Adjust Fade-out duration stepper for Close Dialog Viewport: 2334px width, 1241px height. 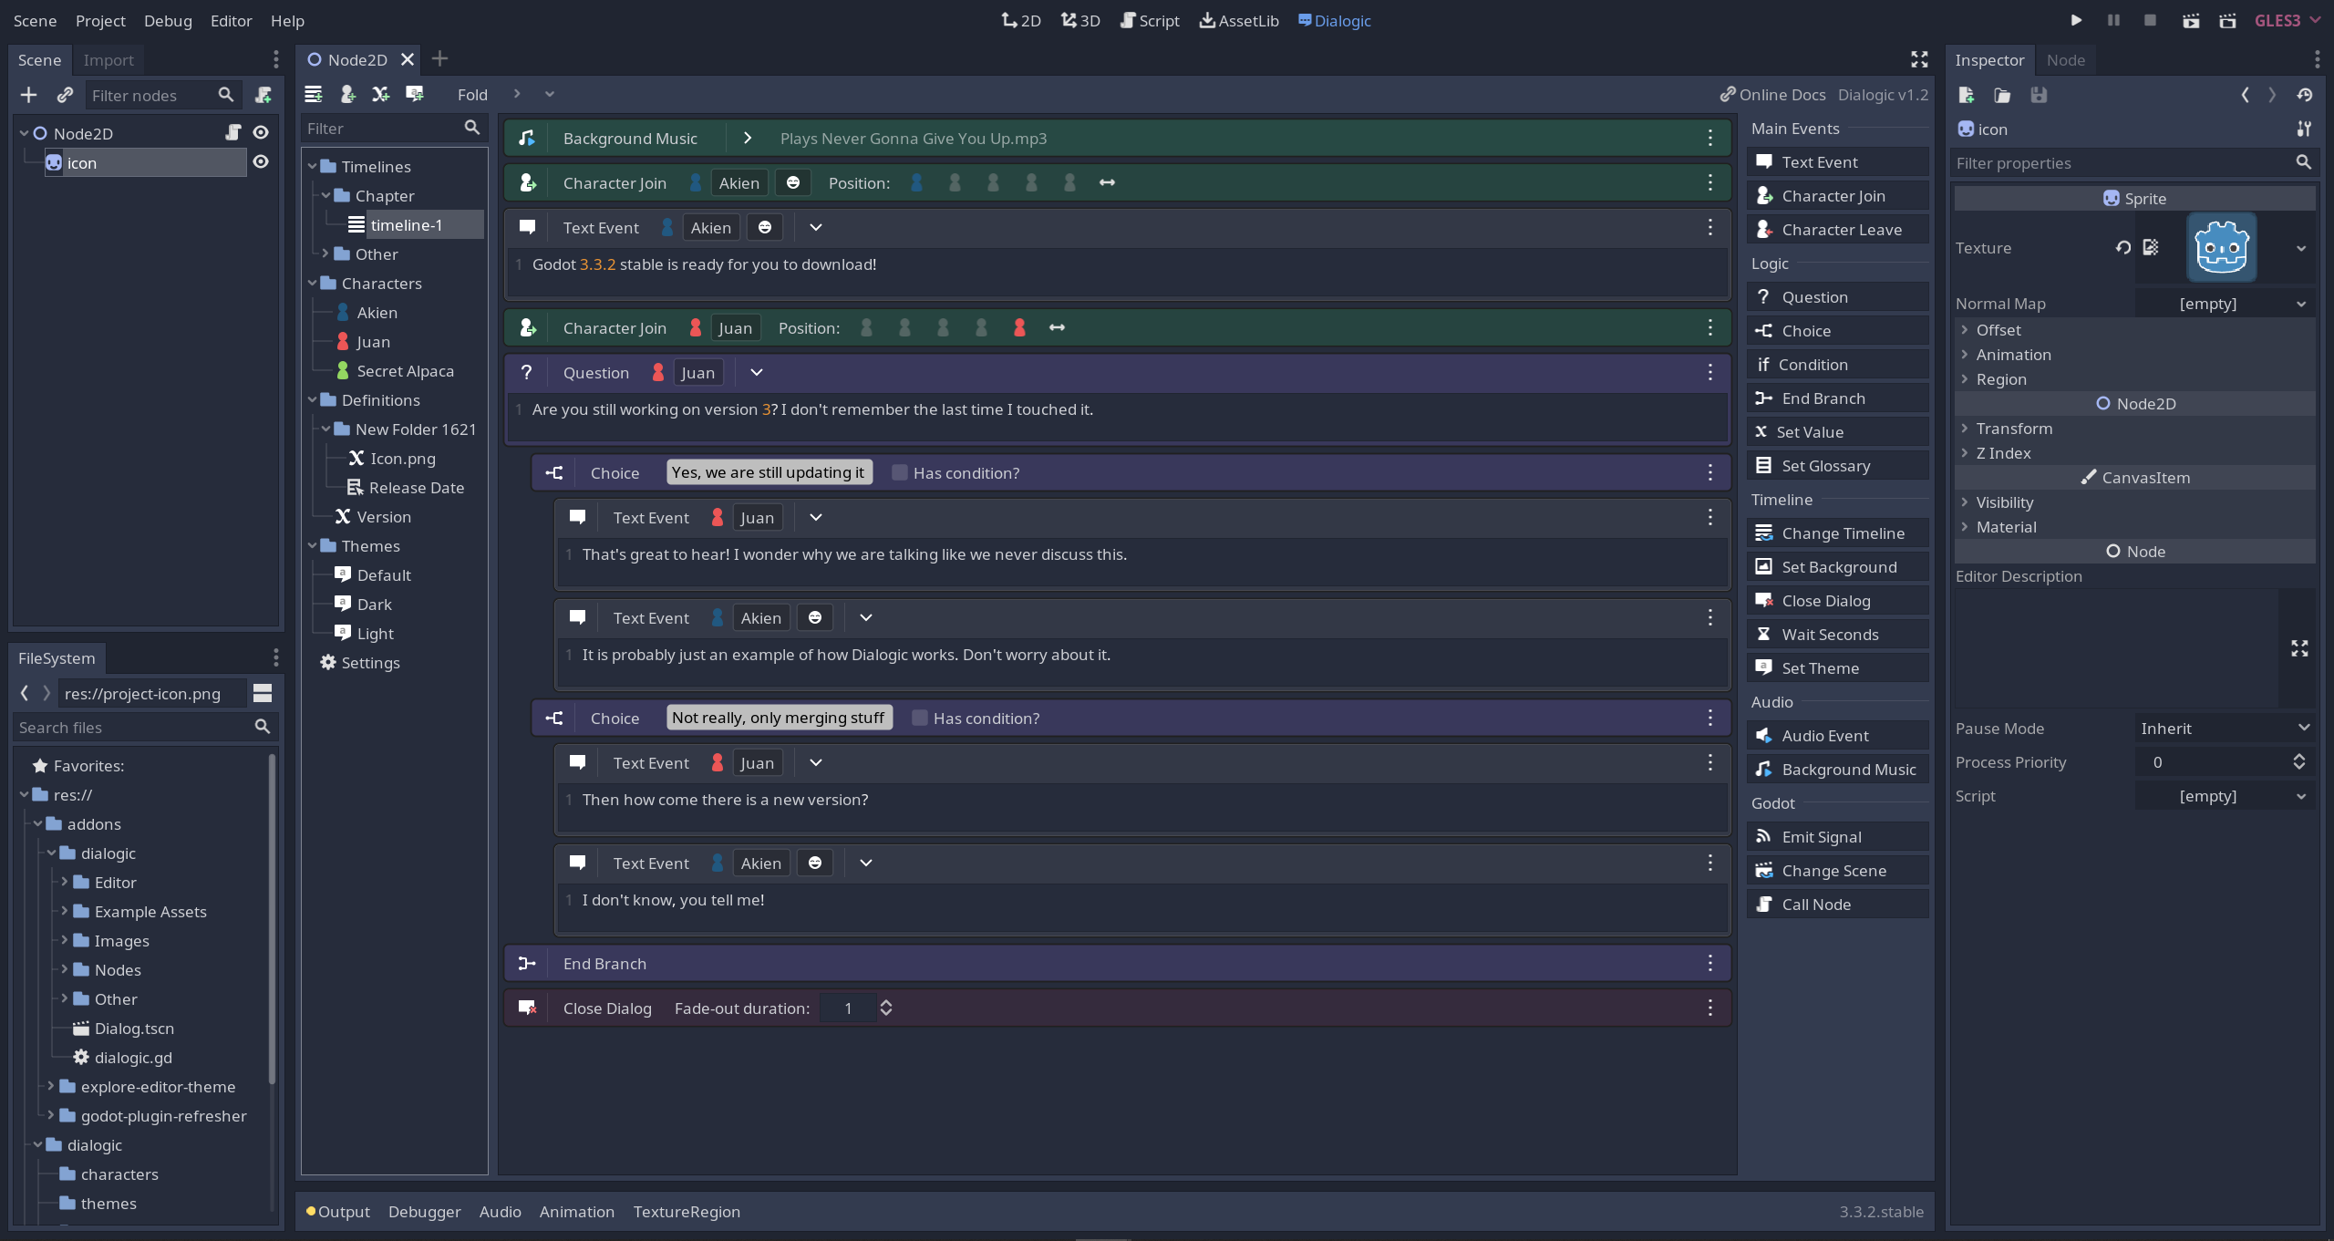(x=886, y=1008)
